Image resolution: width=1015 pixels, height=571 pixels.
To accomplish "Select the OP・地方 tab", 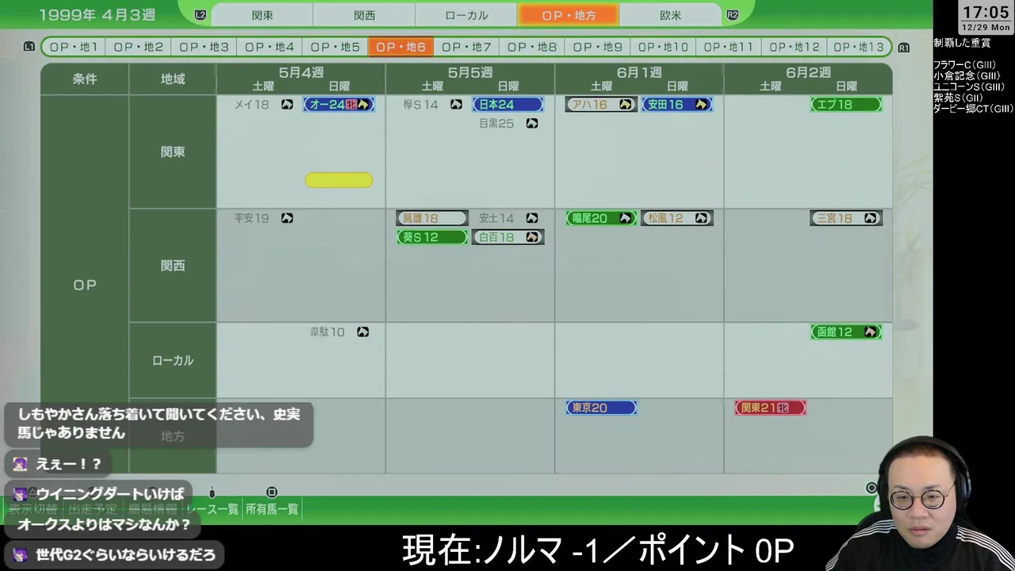I will tap(569, 15).
